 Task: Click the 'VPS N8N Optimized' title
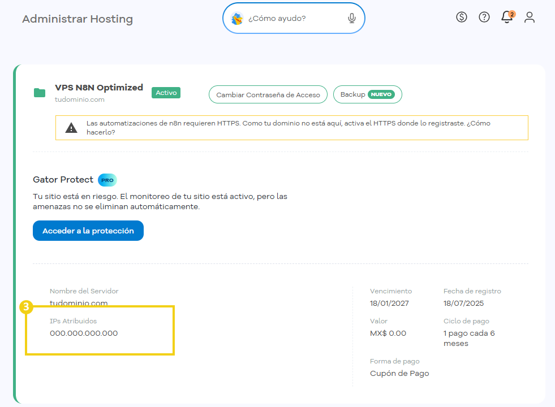(x=99, y=88)
